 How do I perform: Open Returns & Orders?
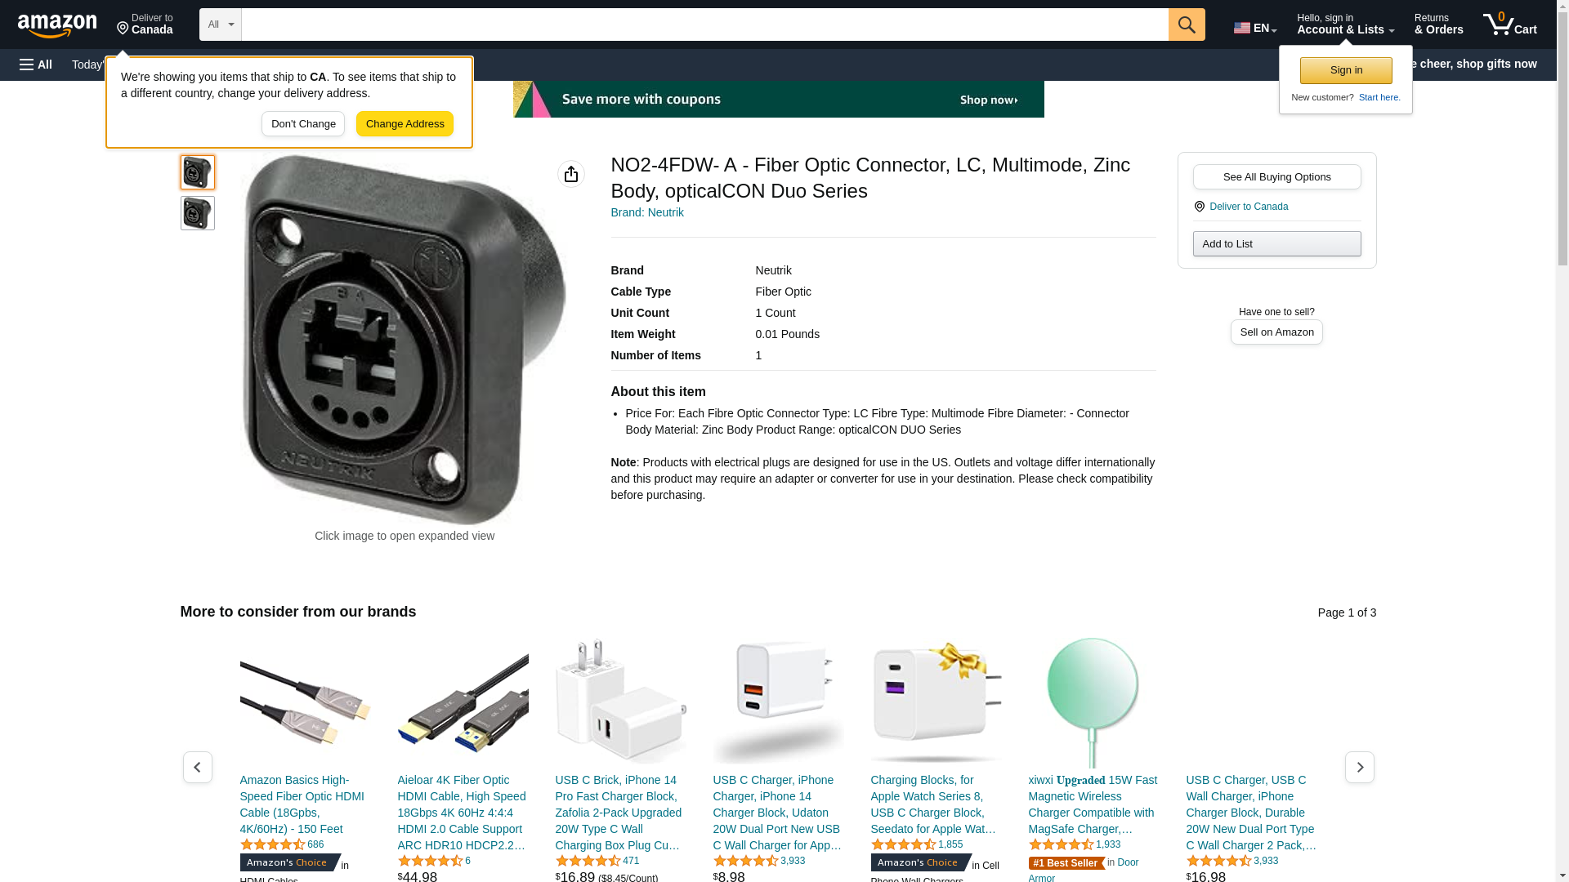1438,24
